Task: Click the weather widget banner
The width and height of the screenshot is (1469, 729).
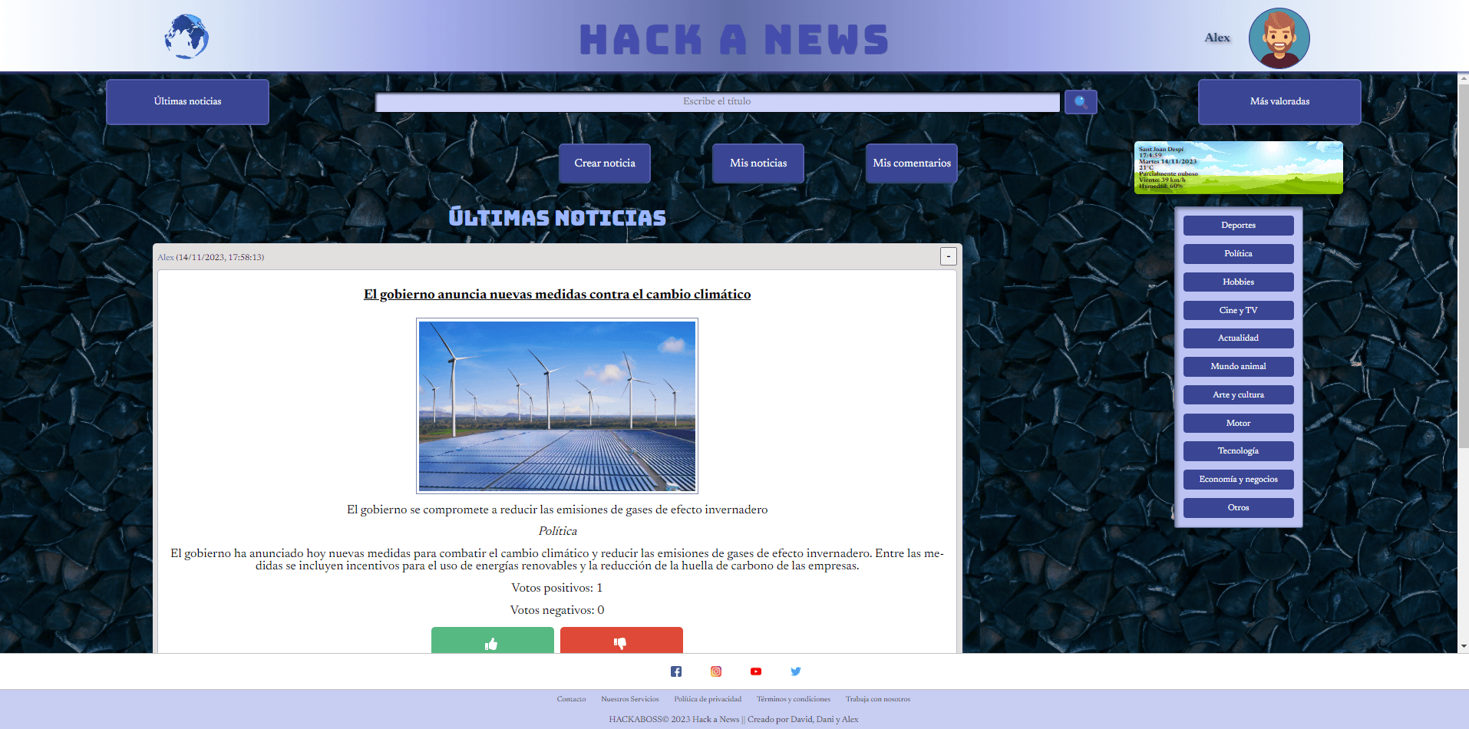Action: click(1238, 167)
